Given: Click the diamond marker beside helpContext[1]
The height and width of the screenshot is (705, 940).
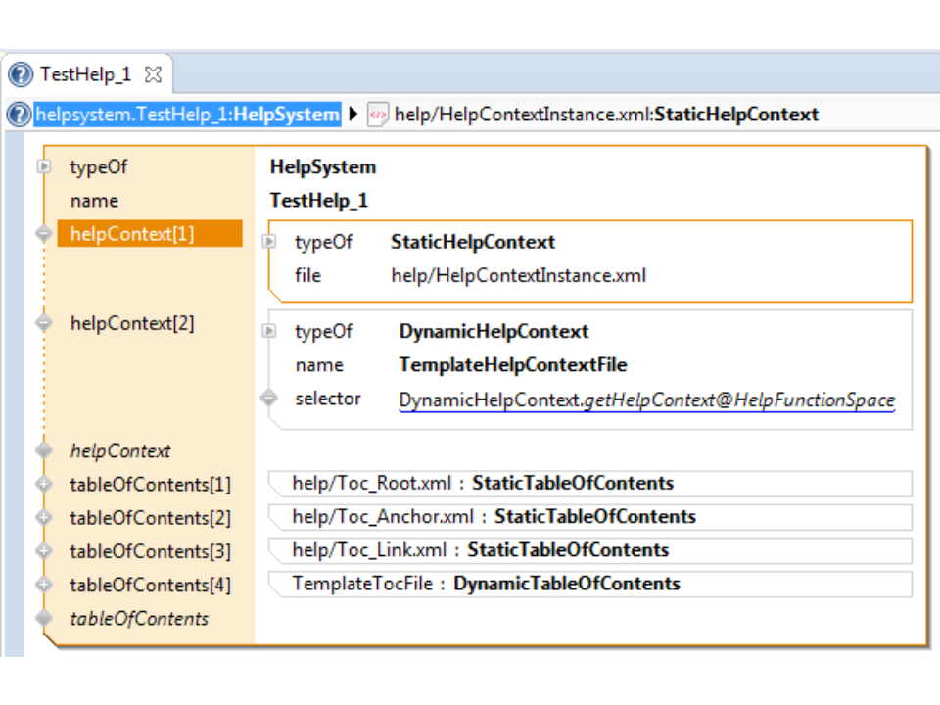Looking at the screenshot, I should coord(43,234).
